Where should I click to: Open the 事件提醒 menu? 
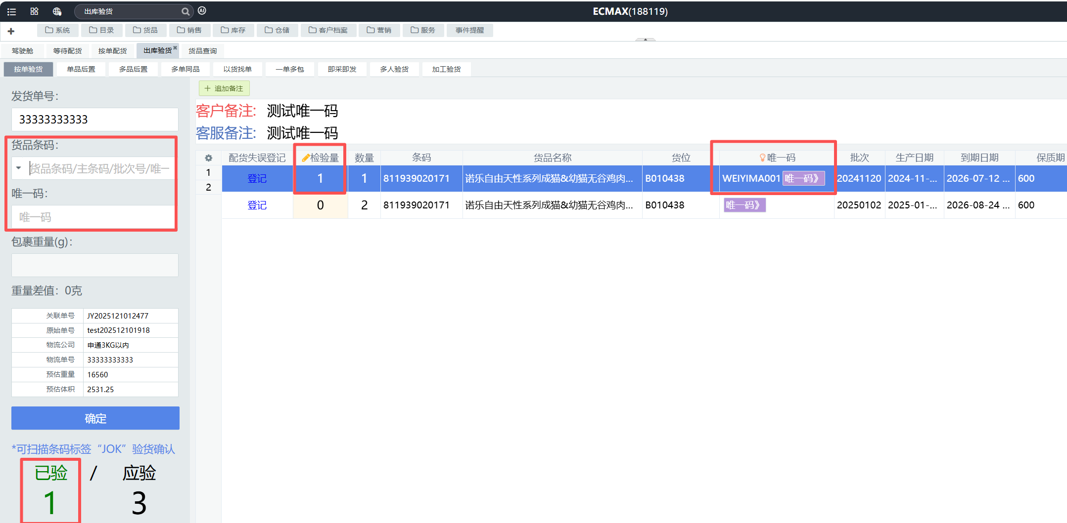tap(469, 30)
